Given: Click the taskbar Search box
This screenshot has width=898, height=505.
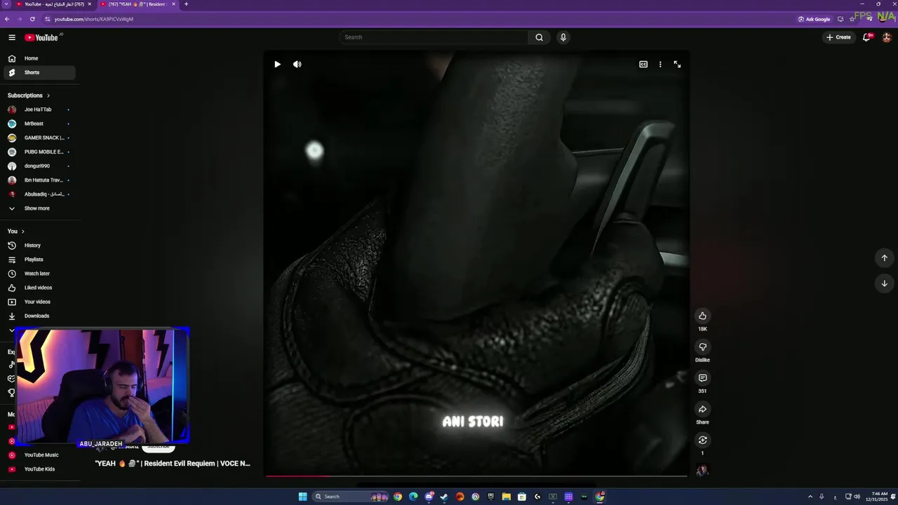Looking at the screenshot, I should 350,497.
